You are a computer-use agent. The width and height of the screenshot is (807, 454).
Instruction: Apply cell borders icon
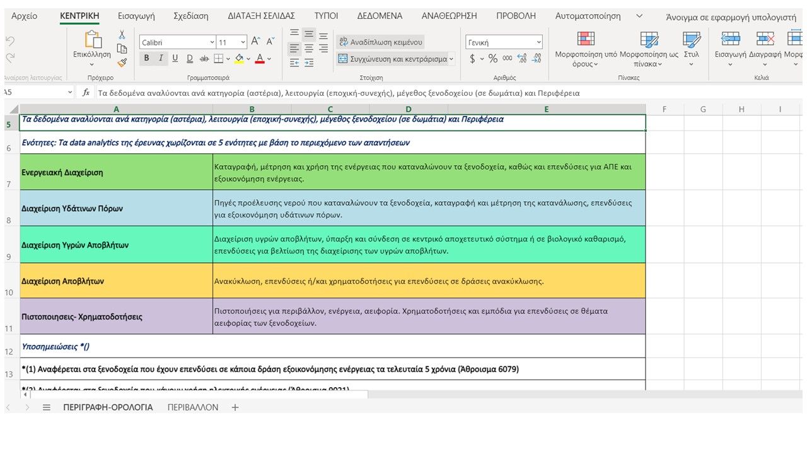click(x=218, y=59)
